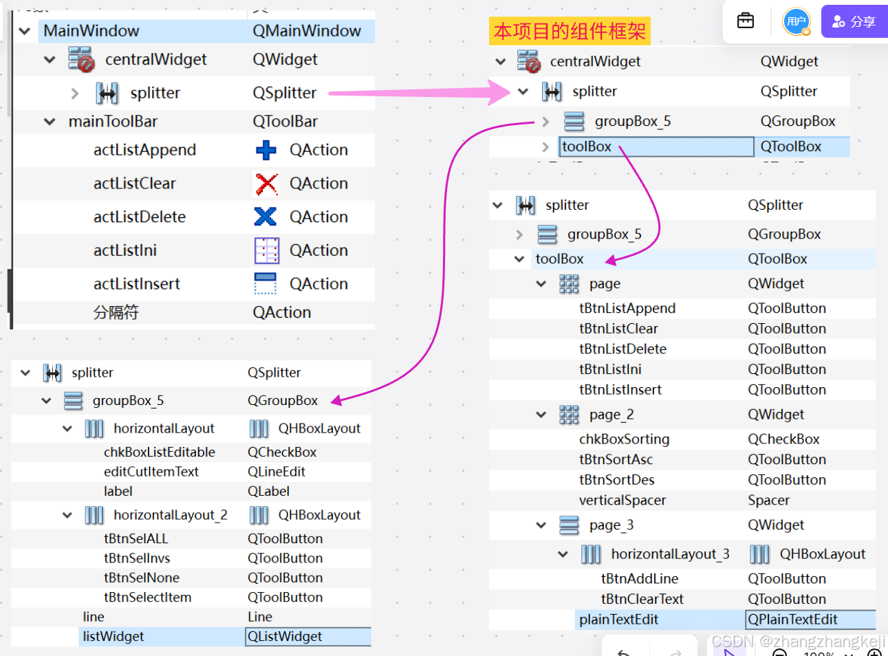Collapse the mainToolBar node

point(50,122)
